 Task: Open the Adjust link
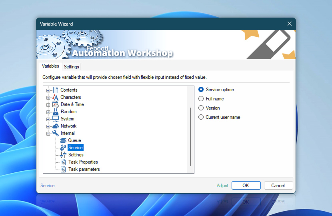(x=222, y=186)
